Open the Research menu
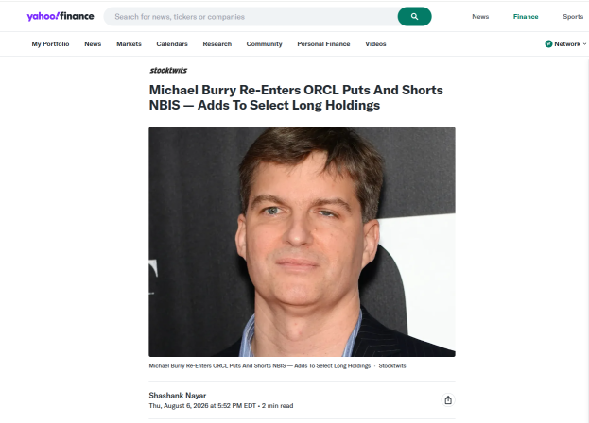The height and width of the screenshot is (423, 589). (217, 43)
